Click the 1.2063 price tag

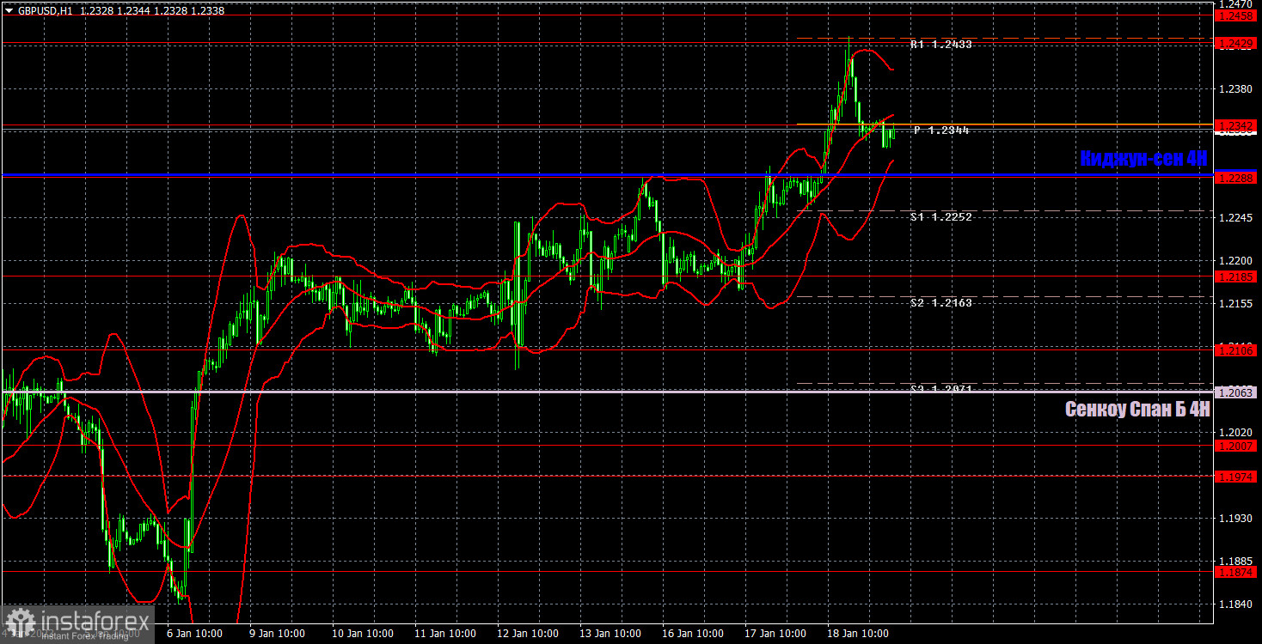pos(1235,392)
